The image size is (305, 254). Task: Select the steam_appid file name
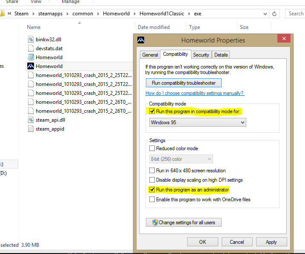[x=50, y=129]
